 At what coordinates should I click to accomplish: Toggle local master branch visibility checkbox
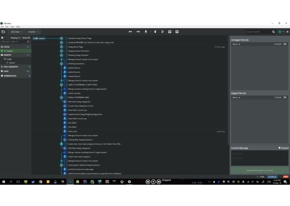pos(2,51)
